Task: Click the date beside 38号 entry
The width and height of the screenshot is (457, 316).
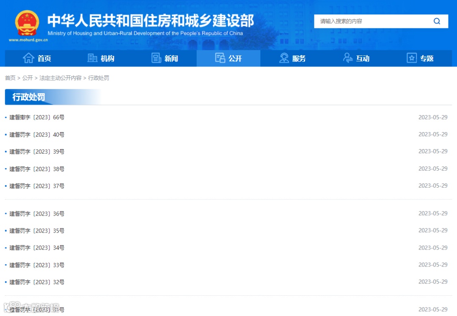Action: click(x=433, y=169)
